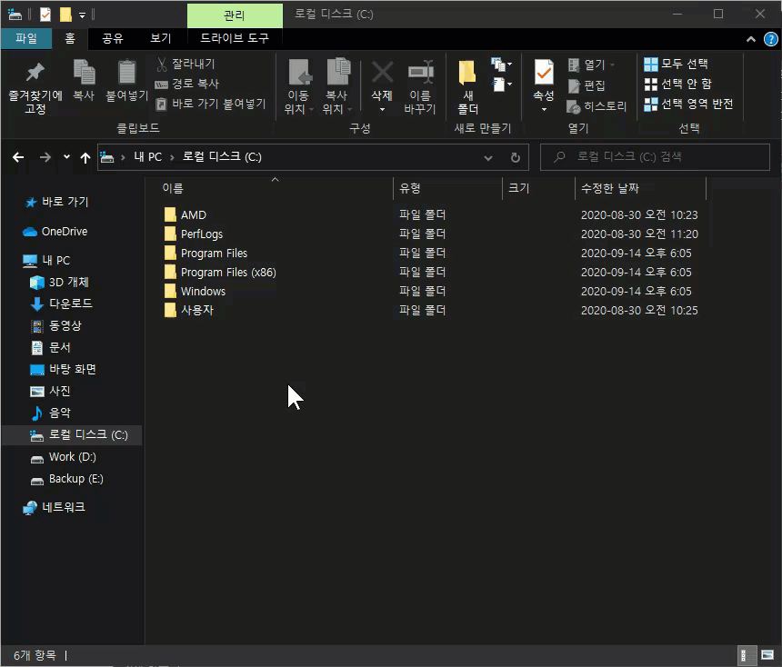Open the easy access dropdown icon

point(502,85)
